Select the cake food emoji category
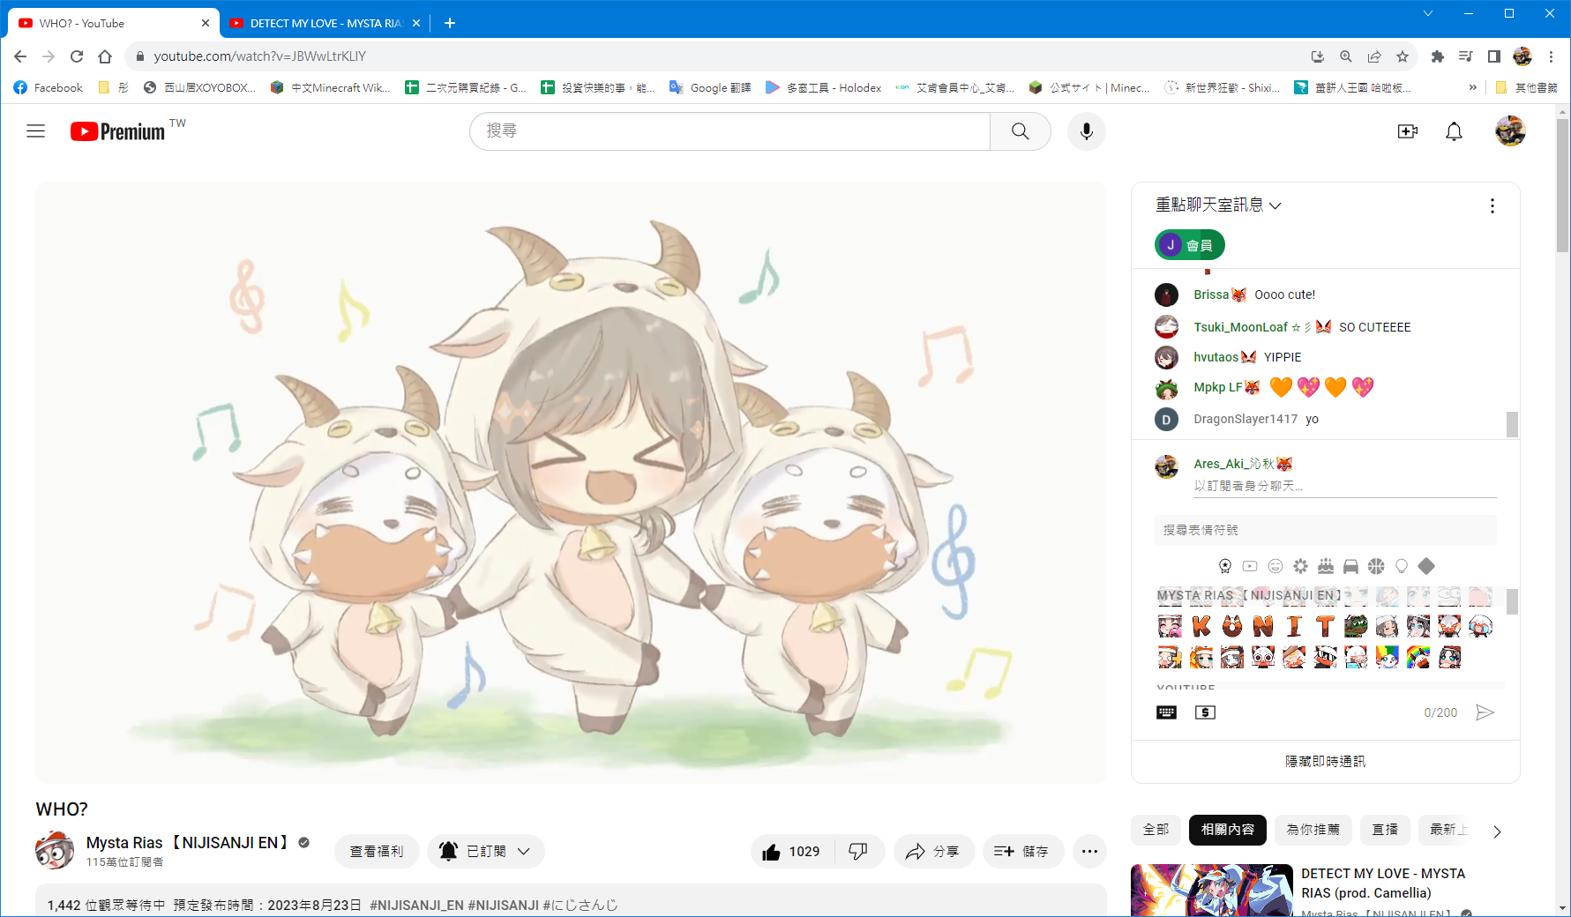Screen dimensions: 1571x917 point(1326,566)
